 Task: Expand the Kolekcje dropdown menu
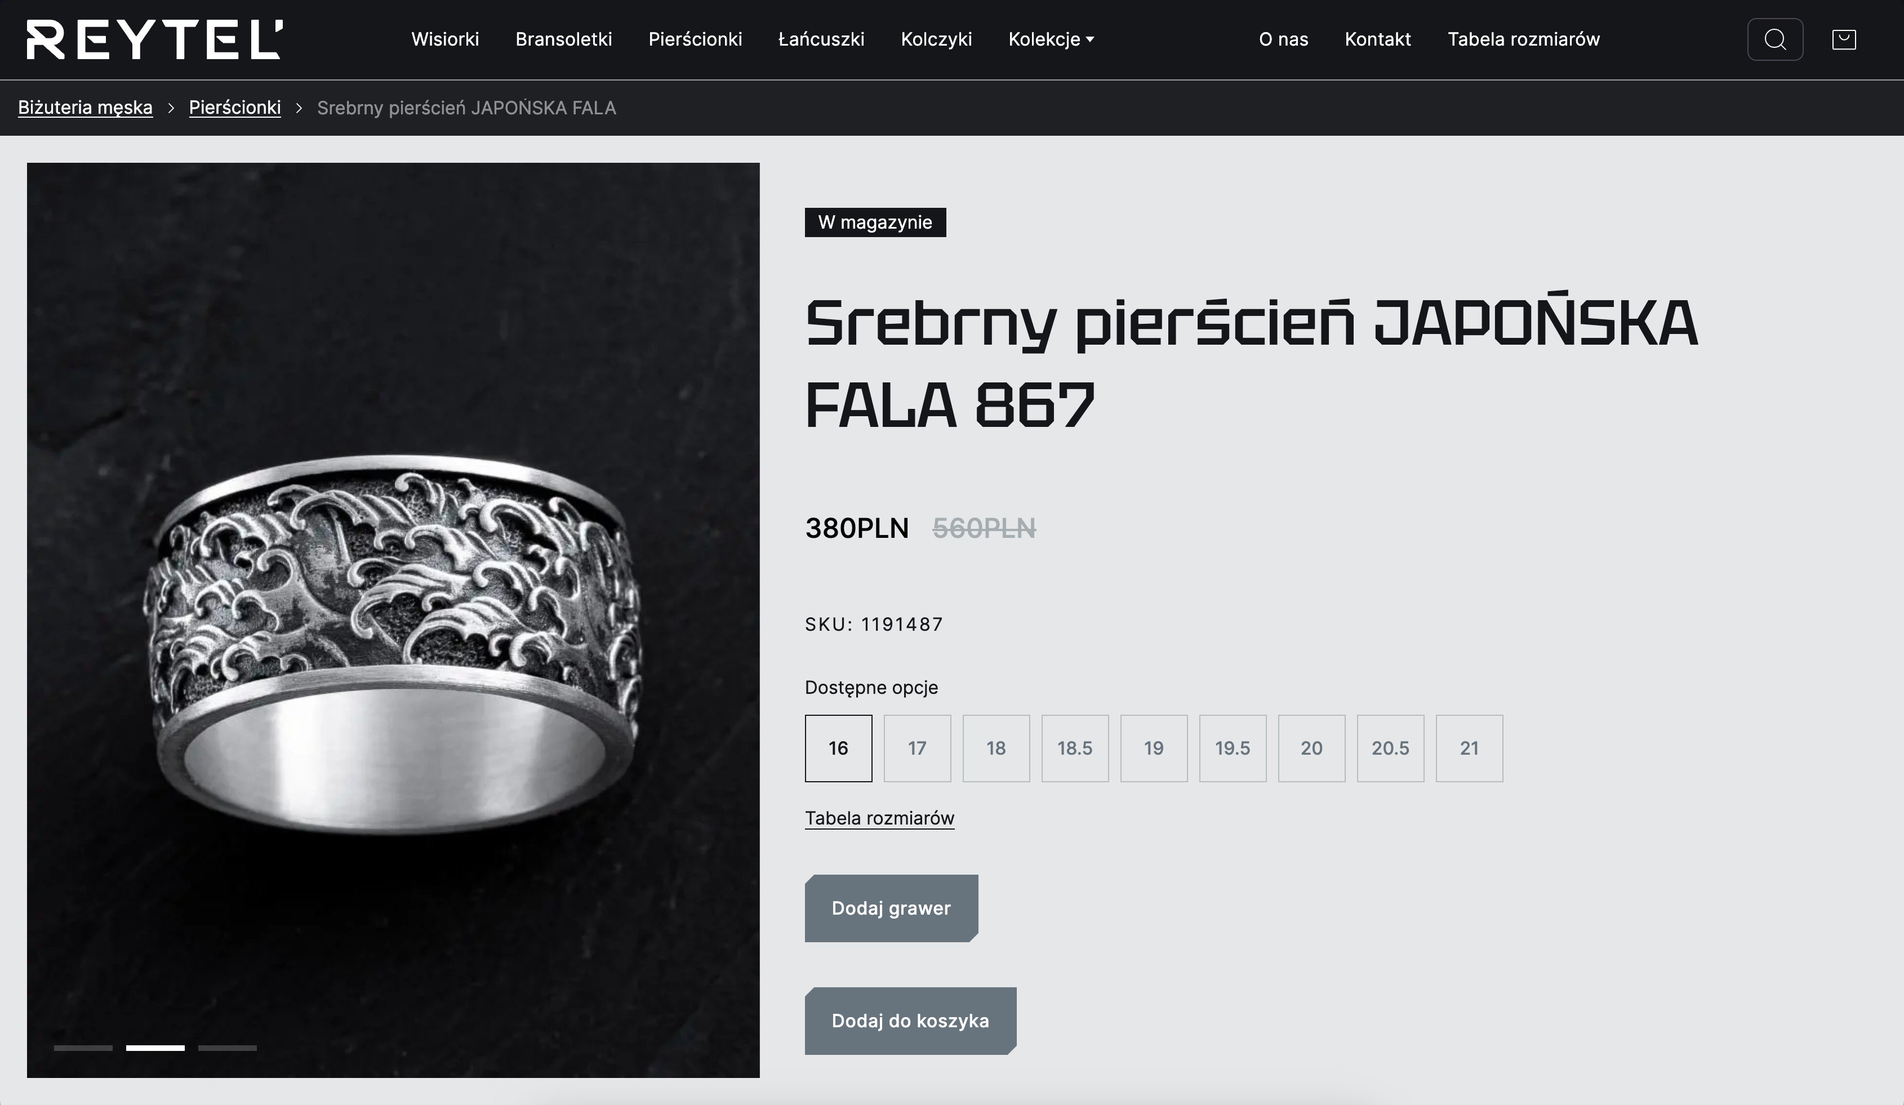point(1051,39)
